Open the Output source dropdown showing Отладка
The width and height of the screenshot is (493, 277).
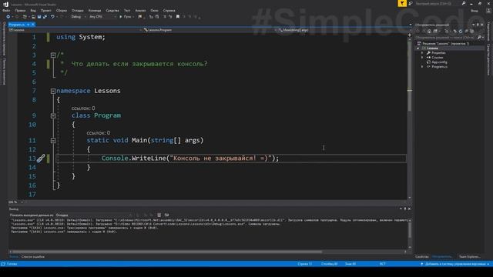point(94,215)
